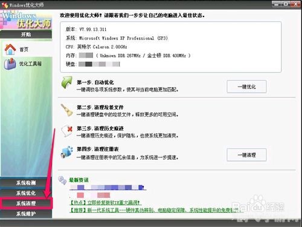
Task: Click the CPU Celeron 2.00GHz text
Action: (x=96, y=47)
